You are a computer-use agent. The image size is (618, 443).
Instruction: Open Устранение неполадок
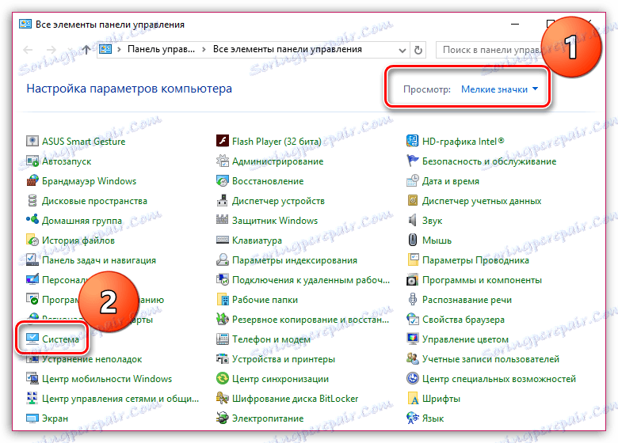tap(91, 359)
